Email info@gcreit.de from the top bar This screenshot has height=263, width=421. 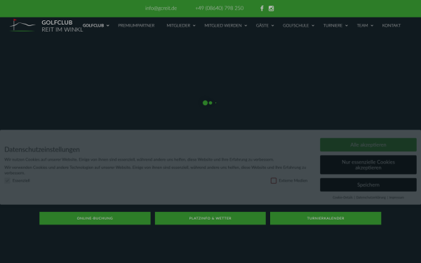pos(161,8)
